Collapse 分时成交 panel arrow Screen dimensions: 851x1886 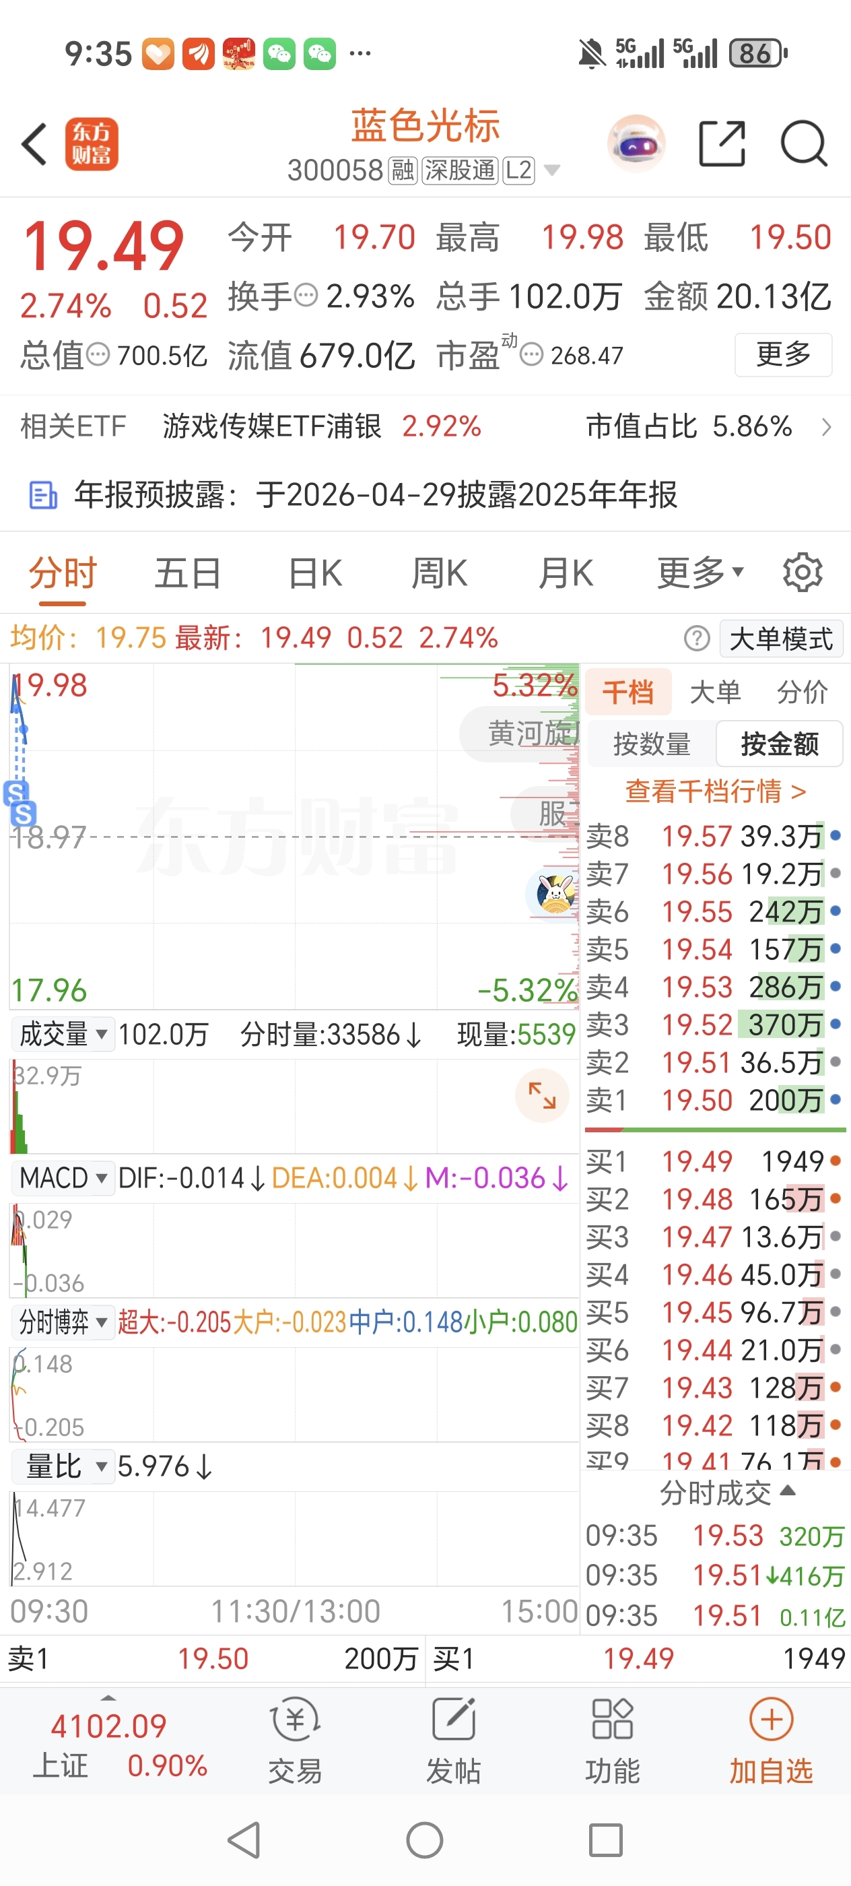788,1491
